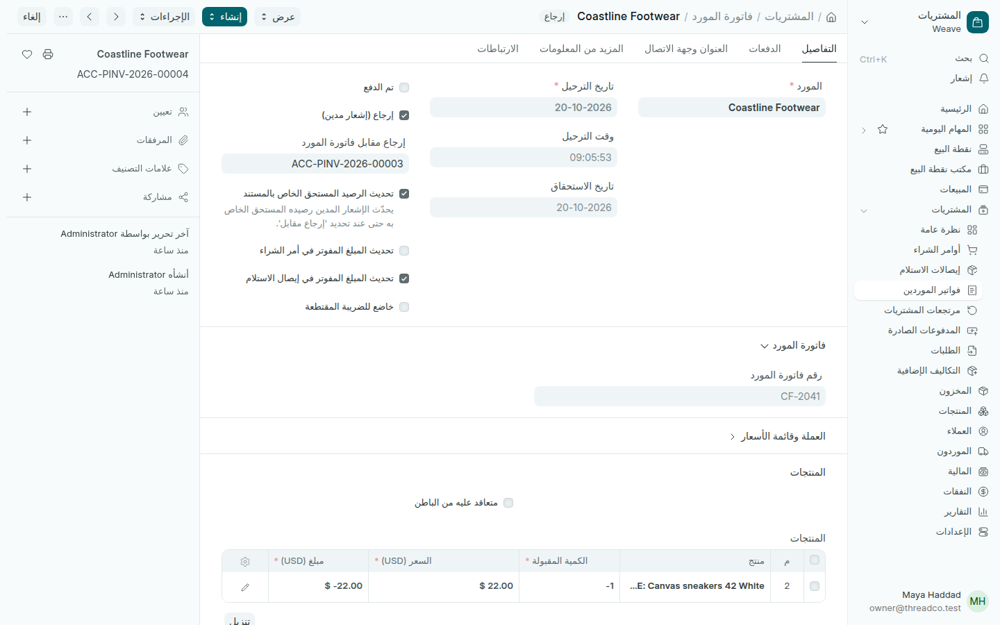Like this document with the heart icon
Image resolution: width=1000 pixels, height=625 pixels.
27,54
